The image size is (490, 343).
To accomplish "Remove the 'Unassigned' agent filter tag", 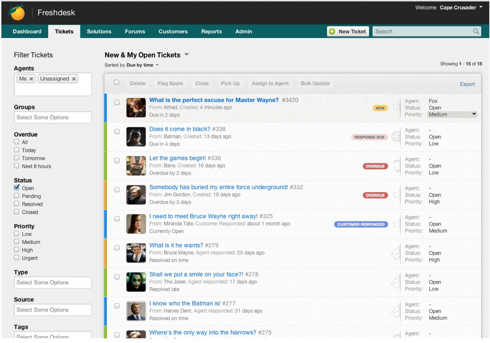I will click(74, 79).
